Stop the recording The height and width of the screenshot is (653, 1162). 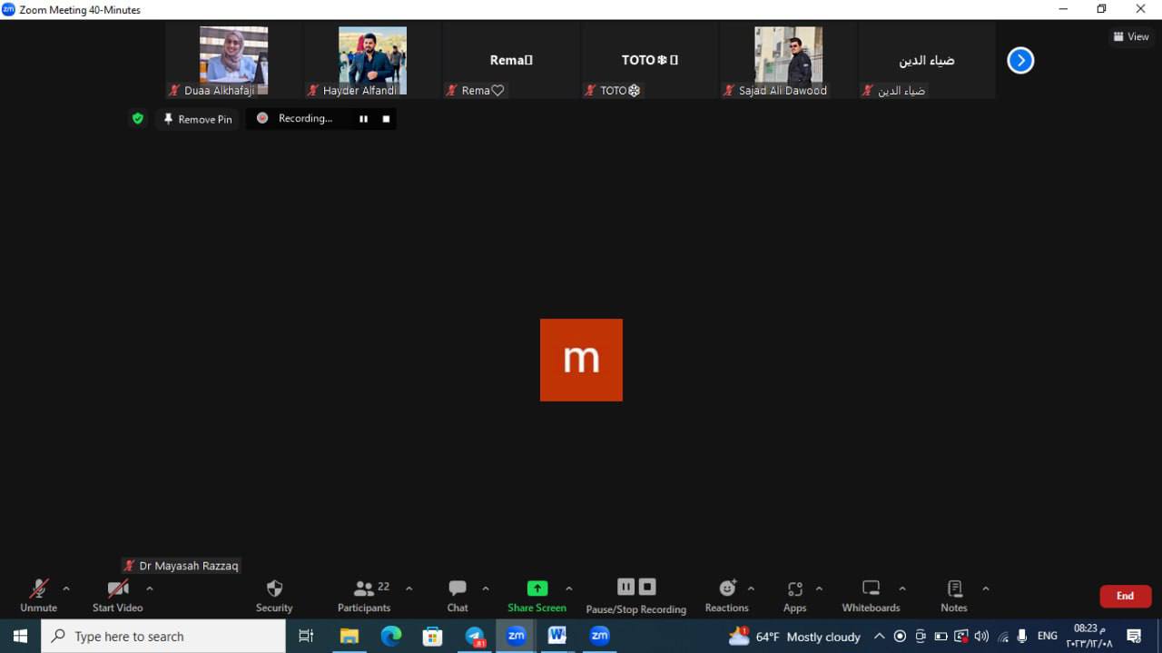click(385, 118)
